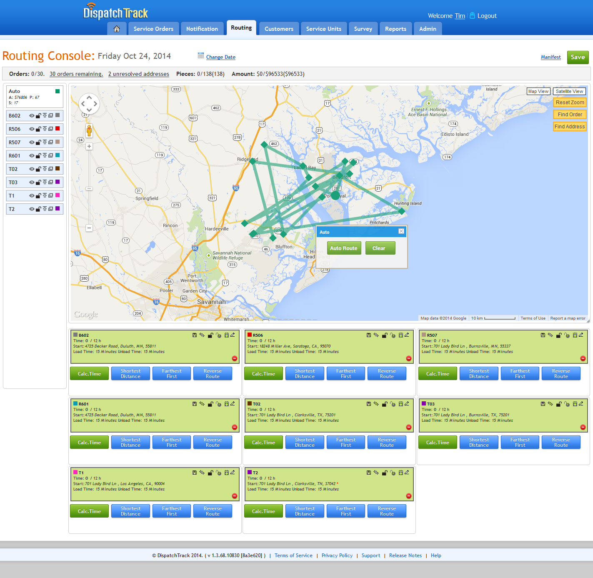Screen dimensions: 593x578
Task: Remove route T1 using the red minus icon
Action: pyautogui.click(x=234, y=496)
